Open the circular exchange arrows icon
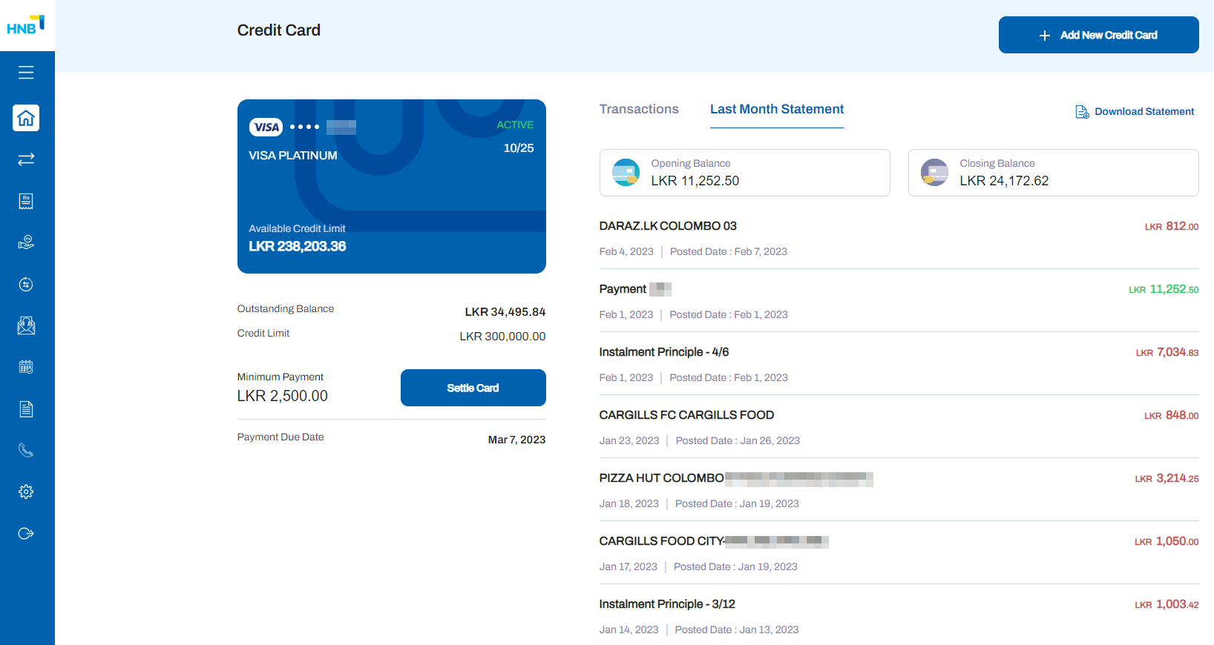This screenshot has width=1214, height=645. coord(26,284)
